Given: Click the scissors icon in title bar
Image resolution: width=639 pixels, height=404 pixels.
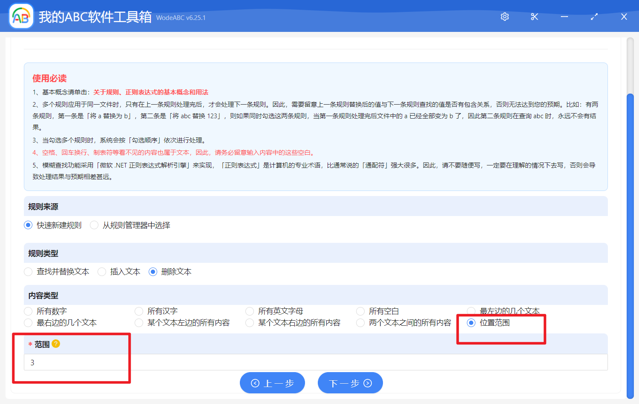Looking at the screenshot, I should click(534, 17).
